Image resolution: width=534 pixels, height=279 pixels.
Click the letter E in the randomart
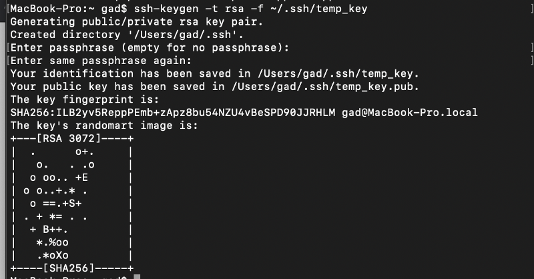coord(85,178)
